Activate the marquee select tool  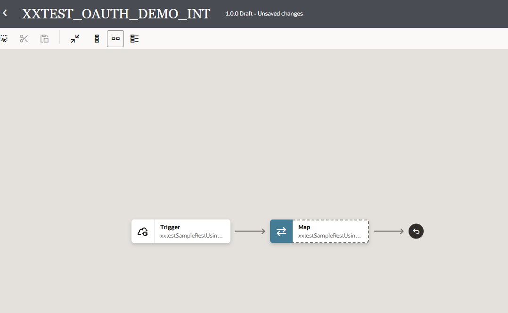[x=4, y=39]
